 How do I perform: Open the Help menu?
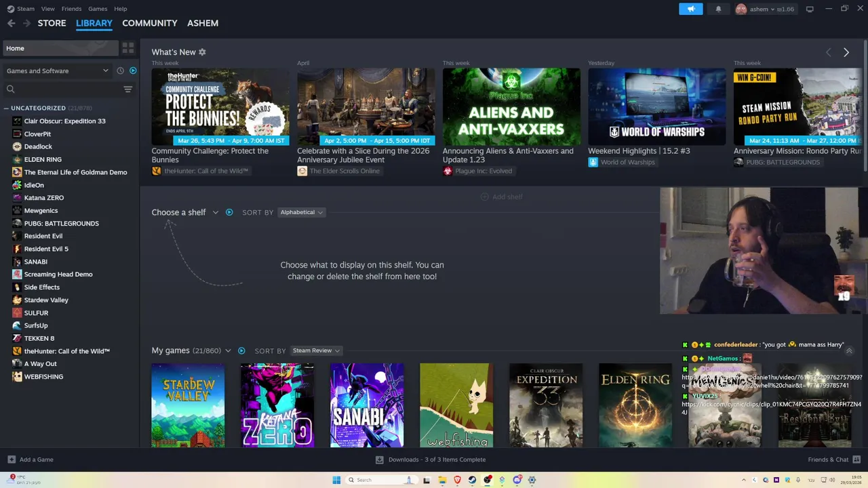click(x=120, y=9)
